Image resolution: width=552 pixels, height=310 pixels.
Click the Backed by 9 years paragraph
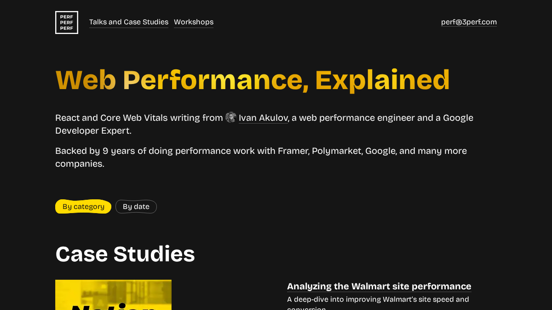261,157
